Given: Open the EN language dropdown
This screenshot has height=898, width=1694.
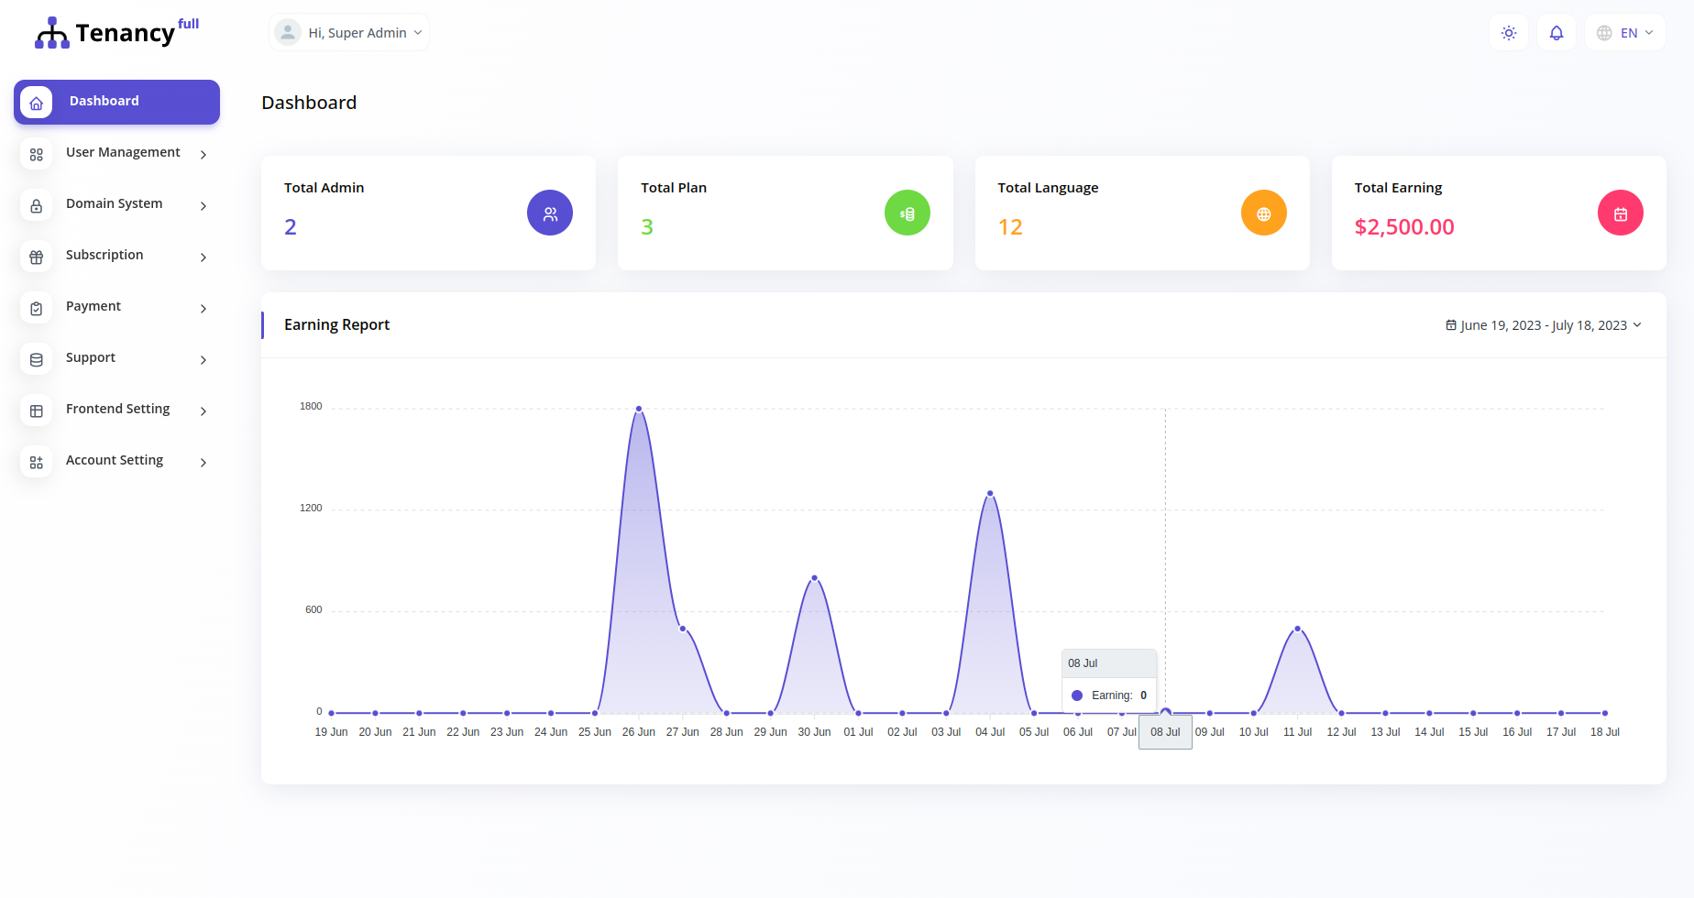Looking at the screenshot, I should [1624, 32].
